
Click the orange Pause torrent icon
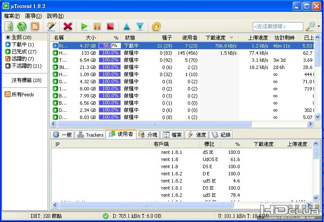(97, 26)
